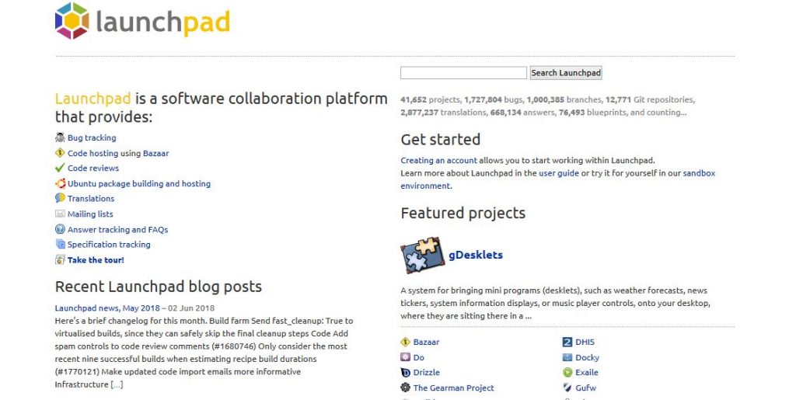The width and height of the screenshot is (796, 400).
Task: Open the Code reviews link
Action: tap(93, 169)
